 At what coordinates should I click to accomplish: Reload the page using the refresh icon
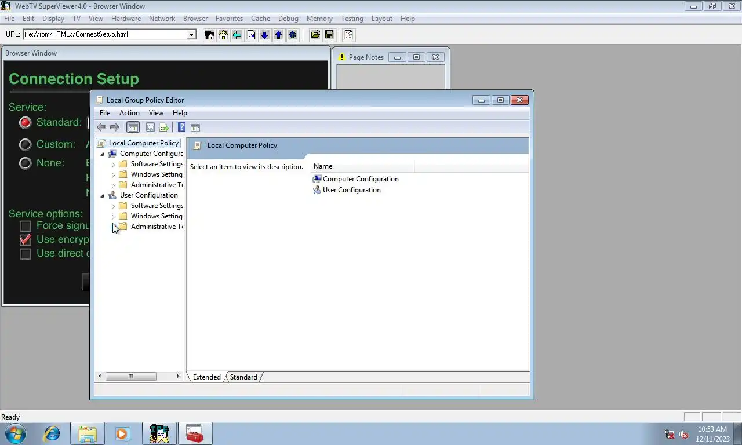tap(251, 35)
